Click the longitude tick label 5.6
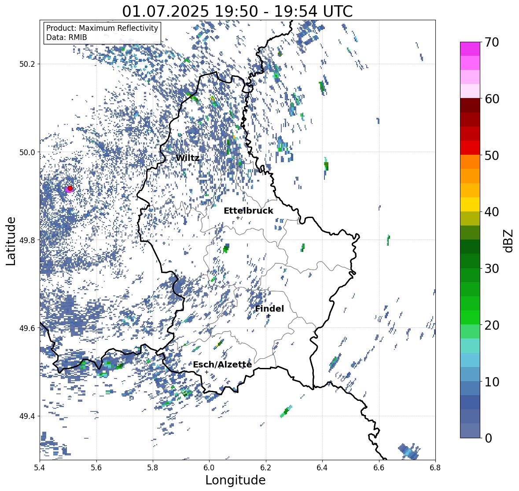 [96, 468]
